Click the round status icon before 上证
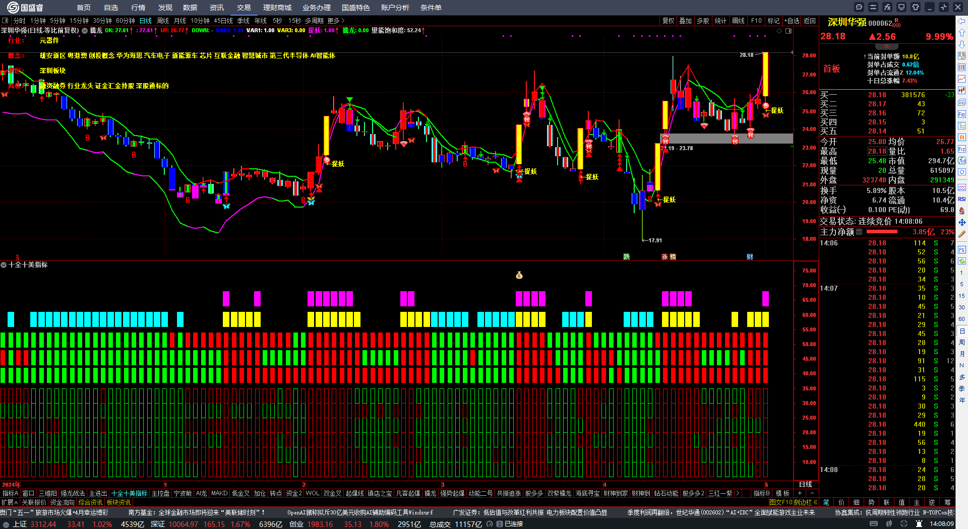 (6, 524)
